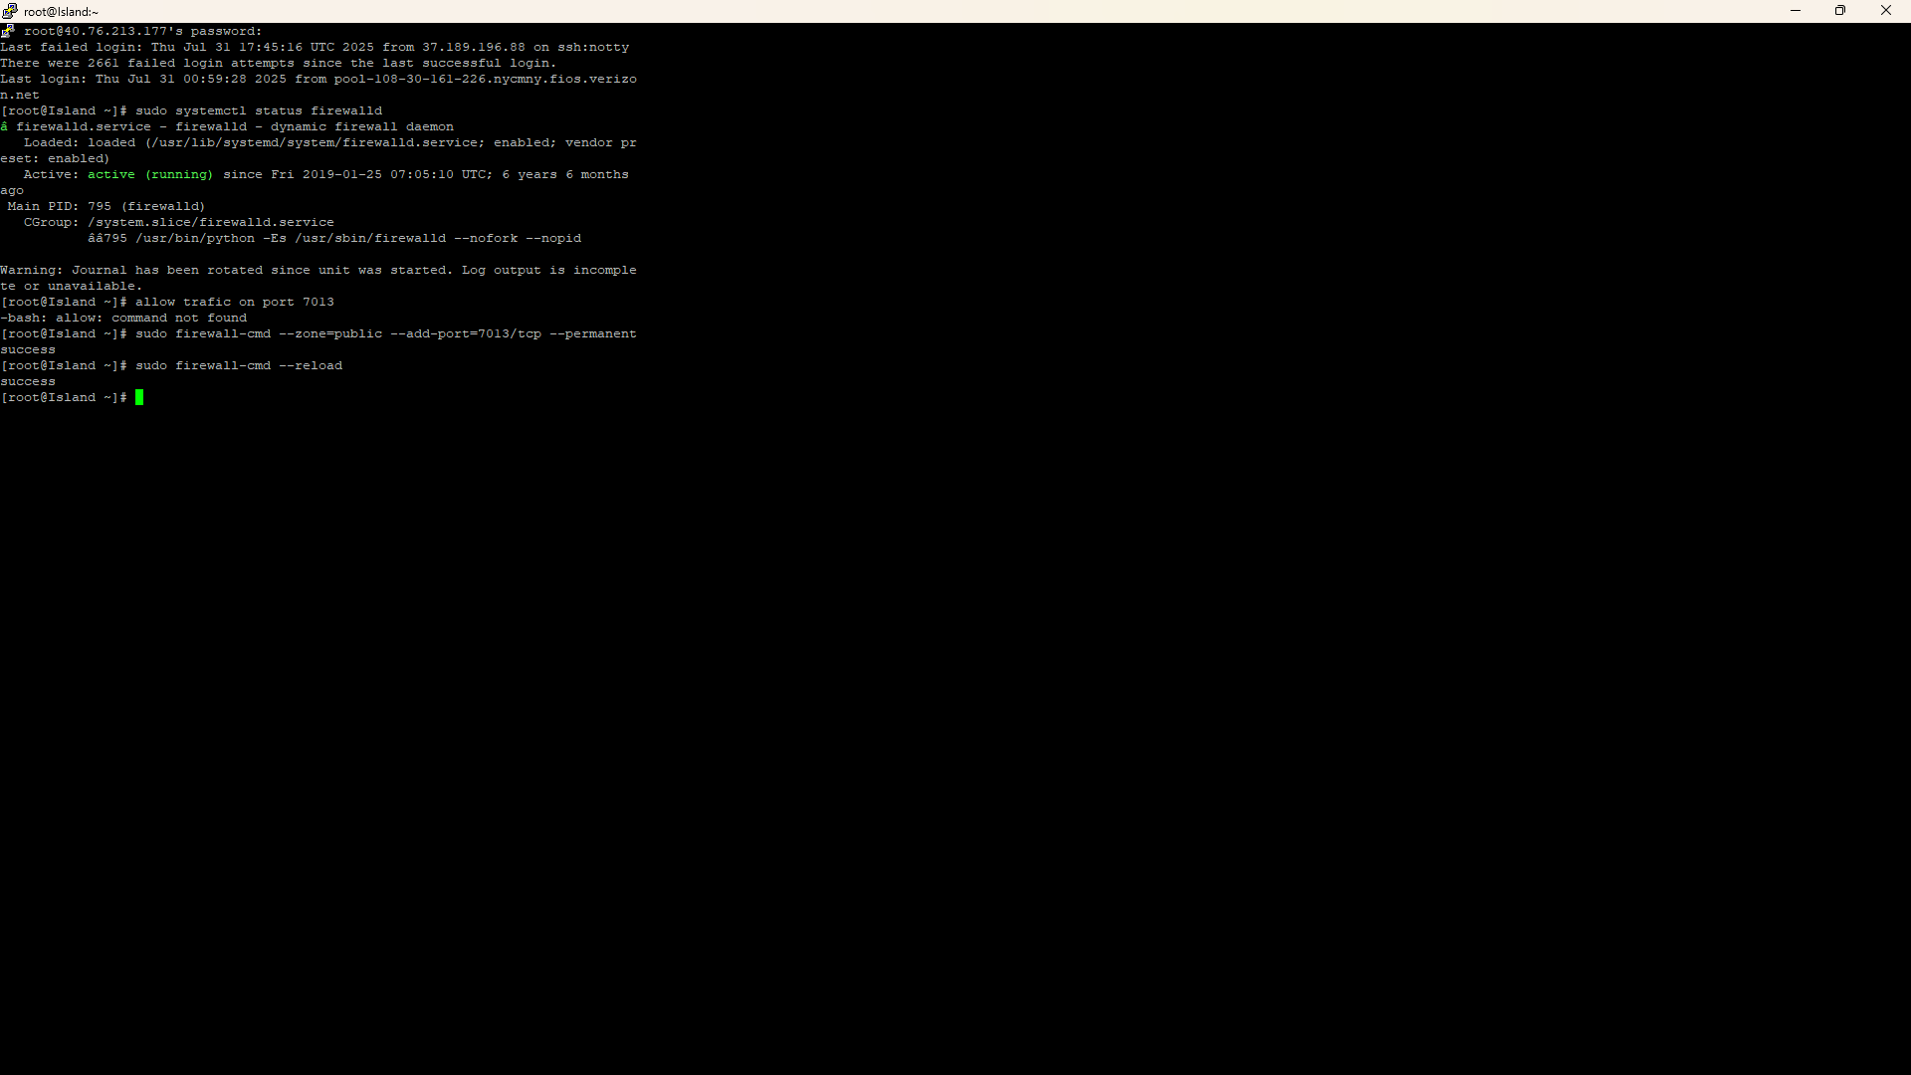The width and height of the screenshot is (1911, 1075).
Task: Click the 'root@Island:~' window title text
Action: tap(61, 12)
